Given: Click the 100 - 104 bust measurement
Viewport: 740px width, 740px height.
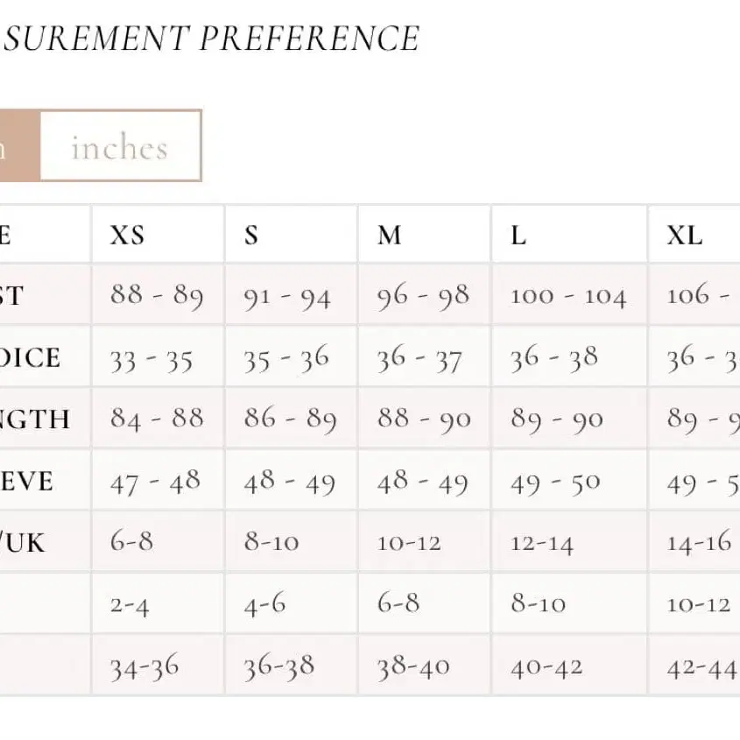Looking at the screenshot, I should point(568,295).
